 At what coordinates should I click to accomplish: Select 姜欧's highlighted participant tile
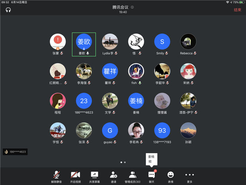coord(84,44)
